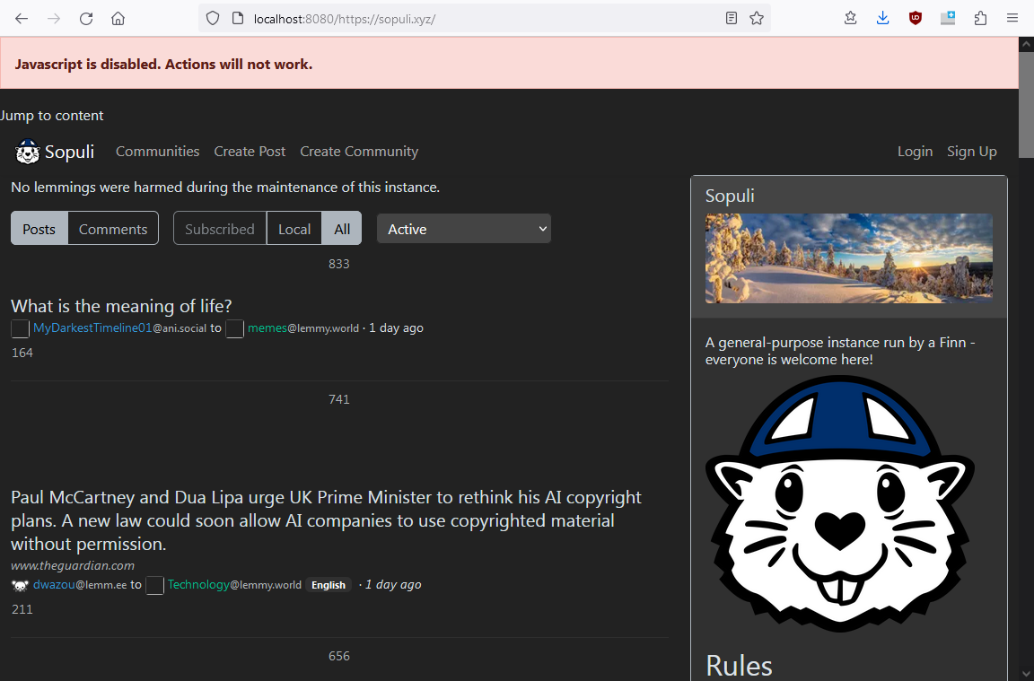Click the snowy landscape banner image
Screen dimensions: 1034x681
pos(849,258)
